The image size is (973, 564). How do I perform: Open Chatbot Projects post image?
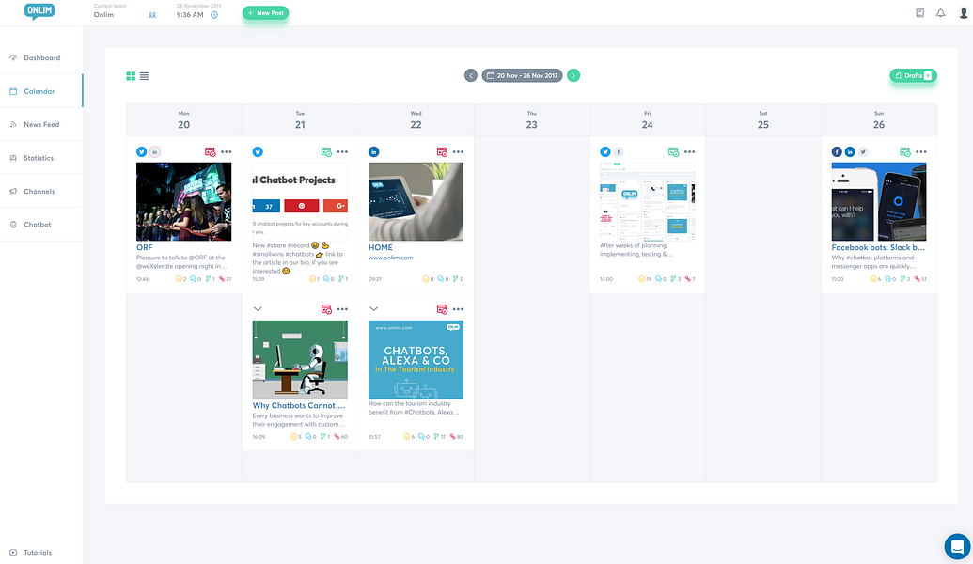pos(300,202)
